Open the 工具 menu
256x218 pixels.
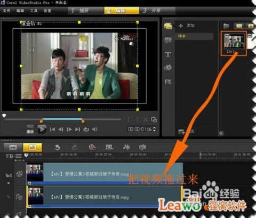34,11
